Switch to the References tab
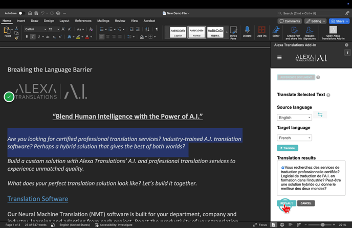This screenshot has width=352, height=228. pyautogui.click(x=83, y=21)
